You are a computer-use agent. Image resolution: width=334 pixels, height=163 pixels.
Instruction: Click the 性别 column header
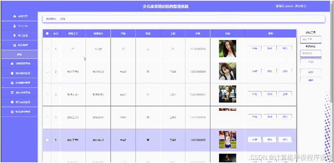tap(148, 33)
